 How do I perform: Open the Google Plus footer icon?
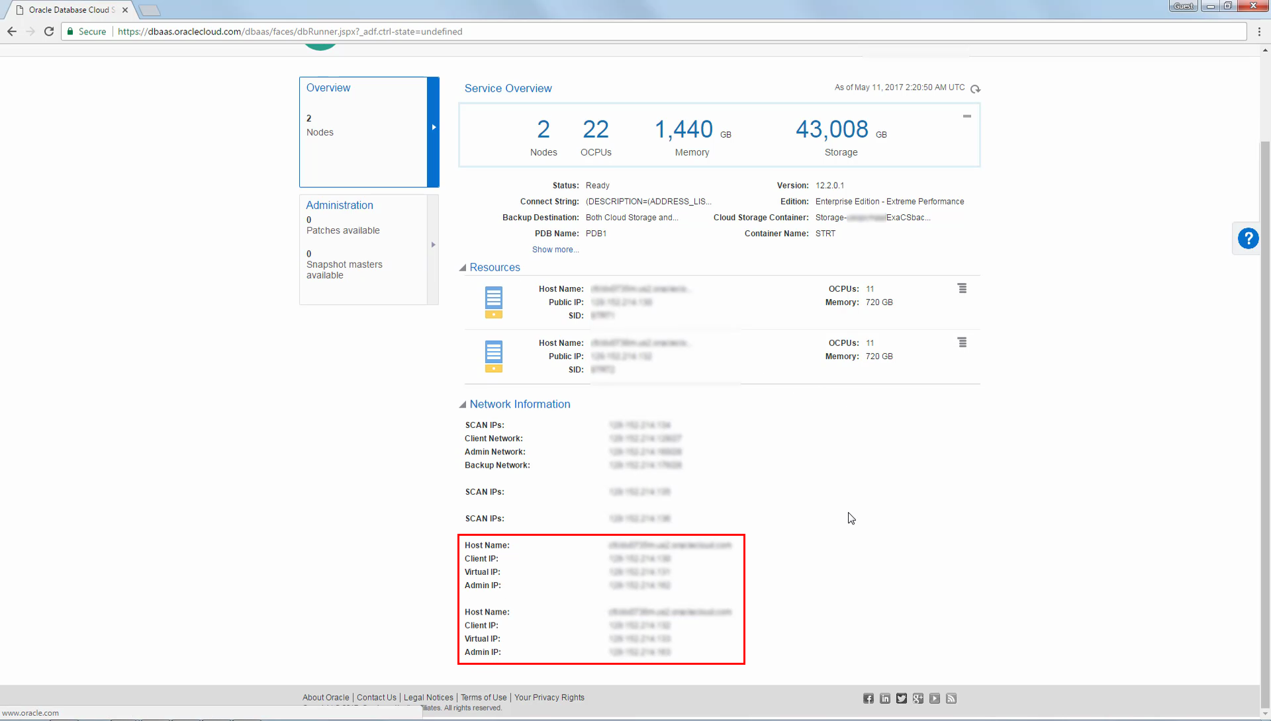pos(918,699)
